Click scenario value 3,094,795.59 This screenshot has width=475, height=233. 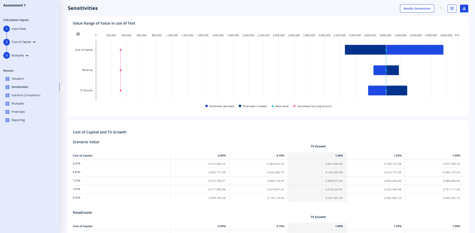click(x=217, y=198)
